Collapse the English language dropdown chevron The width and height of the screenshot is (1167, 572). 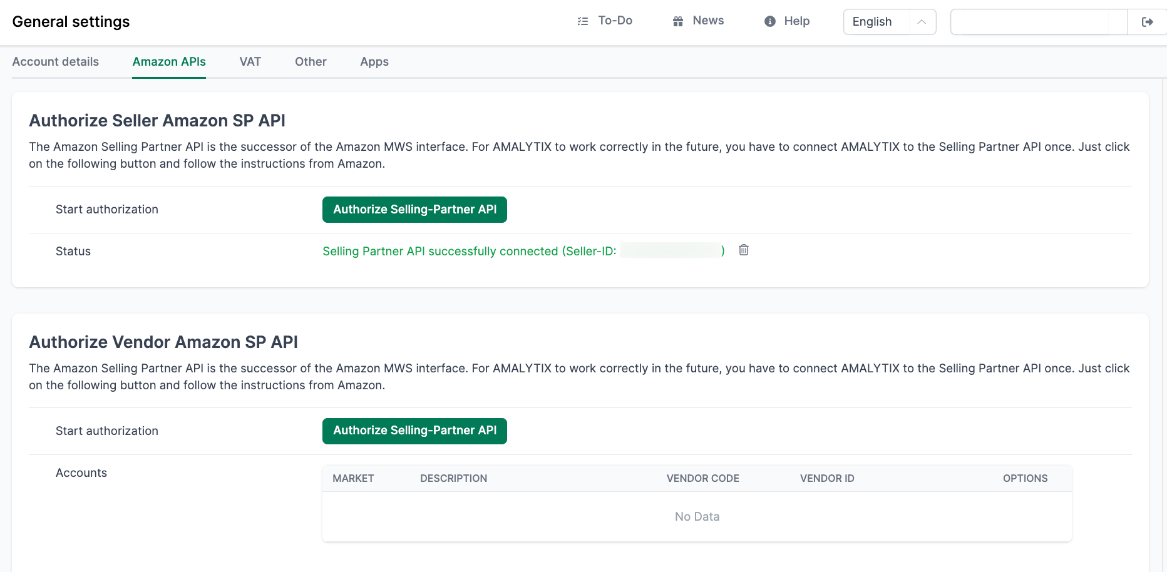[922, 21]
